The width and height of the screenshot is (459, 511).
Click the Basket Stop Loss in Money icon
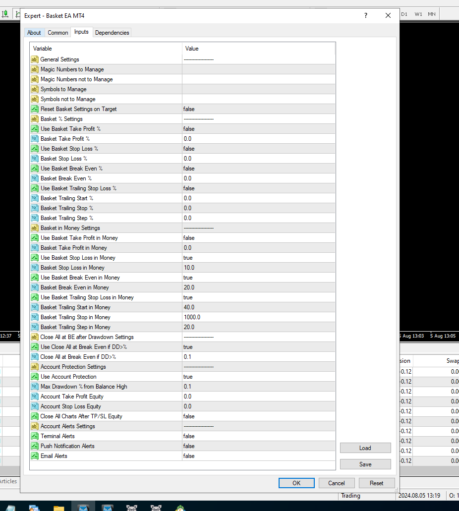35,268
